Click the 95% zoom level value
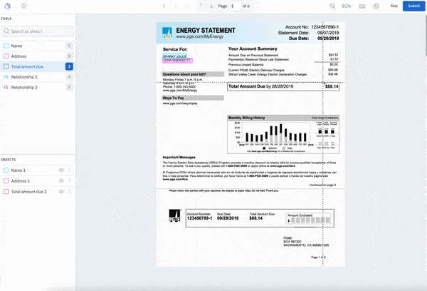The image size is (427, 291). (346, 6)
